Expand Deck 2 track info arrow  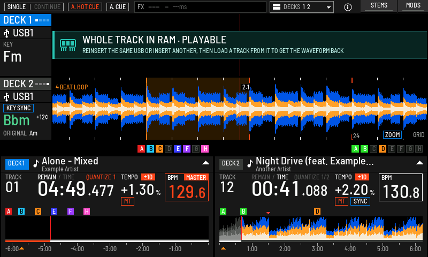(419, 163)
